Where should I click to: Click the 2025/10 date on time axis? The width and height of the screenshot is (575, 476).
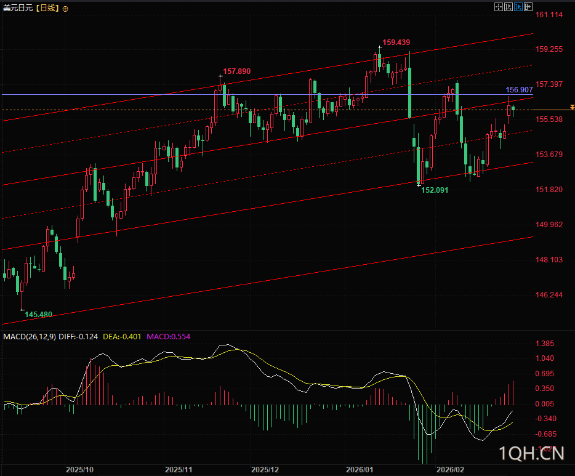coord(80,469)
